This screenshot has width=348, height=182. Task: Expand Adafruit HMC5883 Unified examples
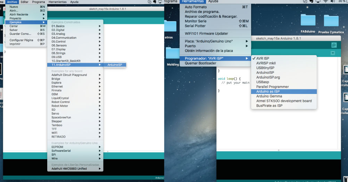tap(75, 169)
